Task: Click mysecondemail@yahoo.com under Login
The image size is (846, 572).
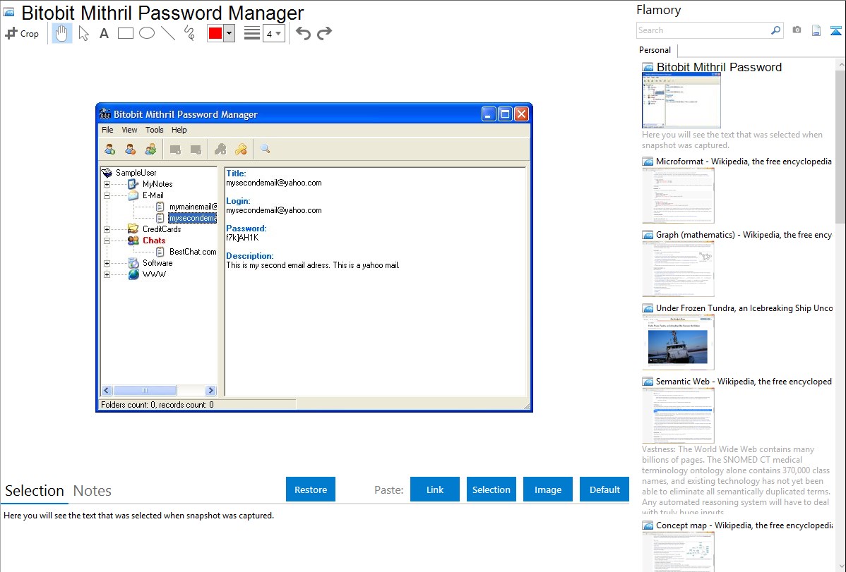Action: (x=274, y=210)
